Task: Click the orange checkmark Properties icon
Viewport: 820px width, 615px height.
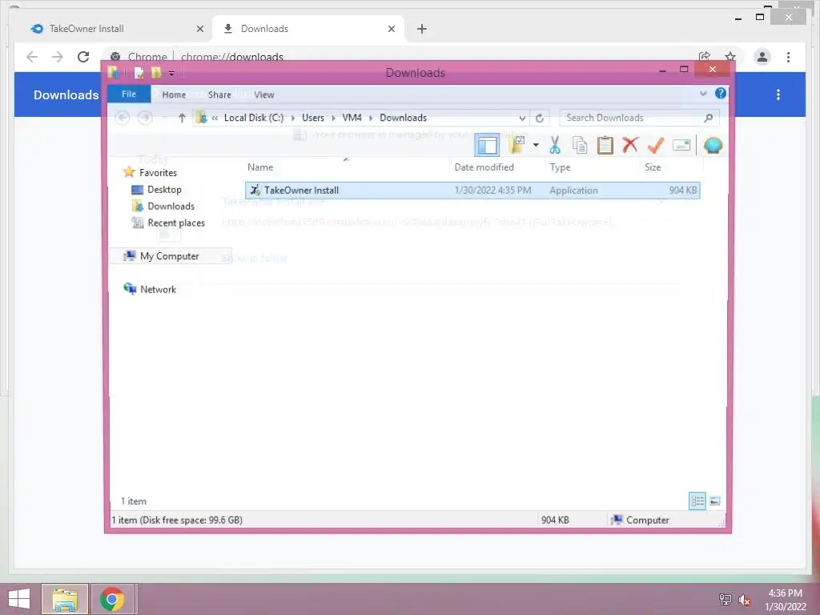Action: point(655,145)
